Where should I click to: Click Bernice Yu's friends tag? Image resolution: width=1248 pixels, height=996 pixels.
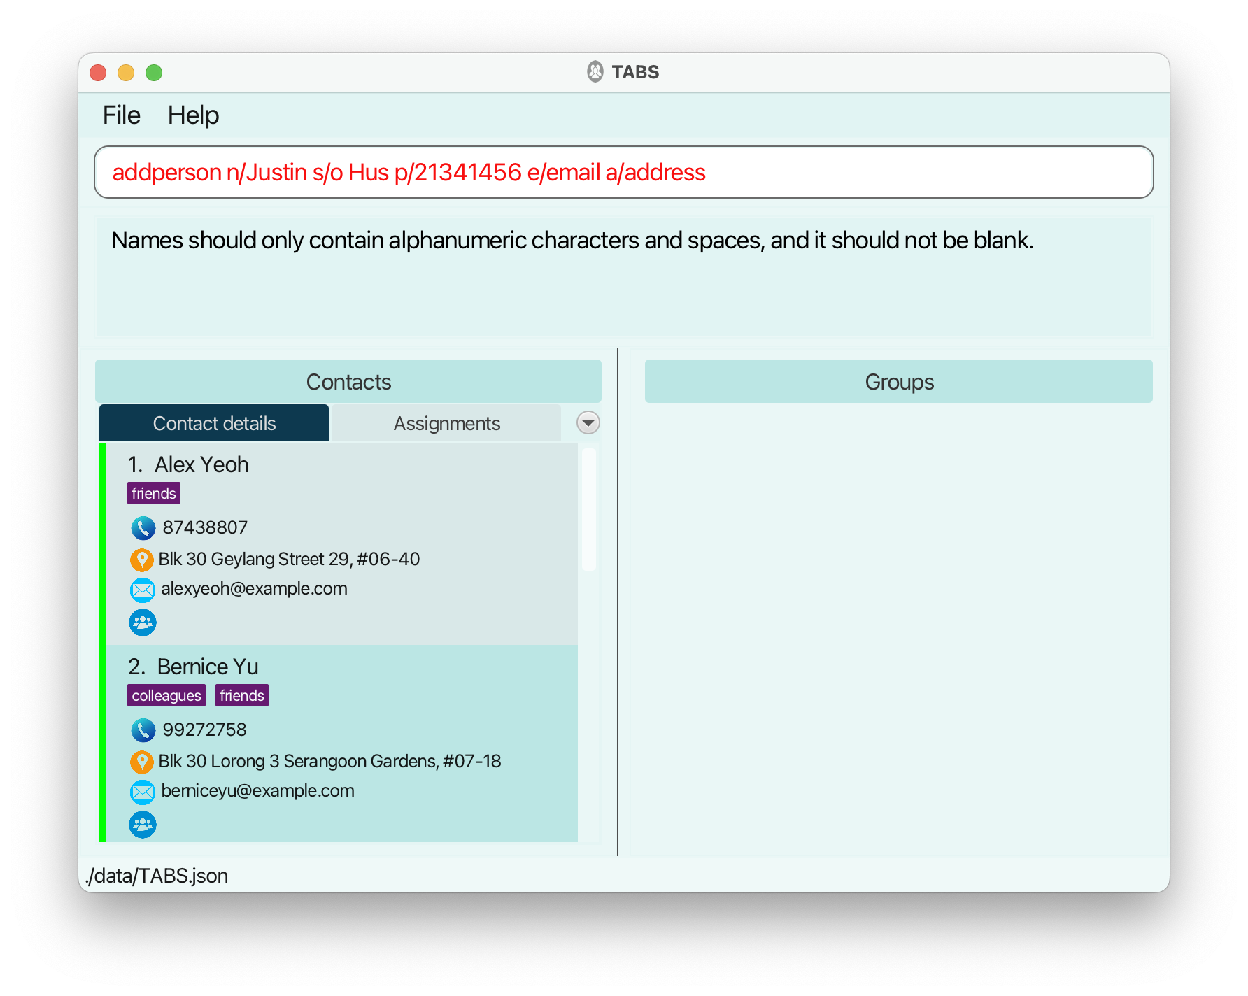(x=242, y=695)
